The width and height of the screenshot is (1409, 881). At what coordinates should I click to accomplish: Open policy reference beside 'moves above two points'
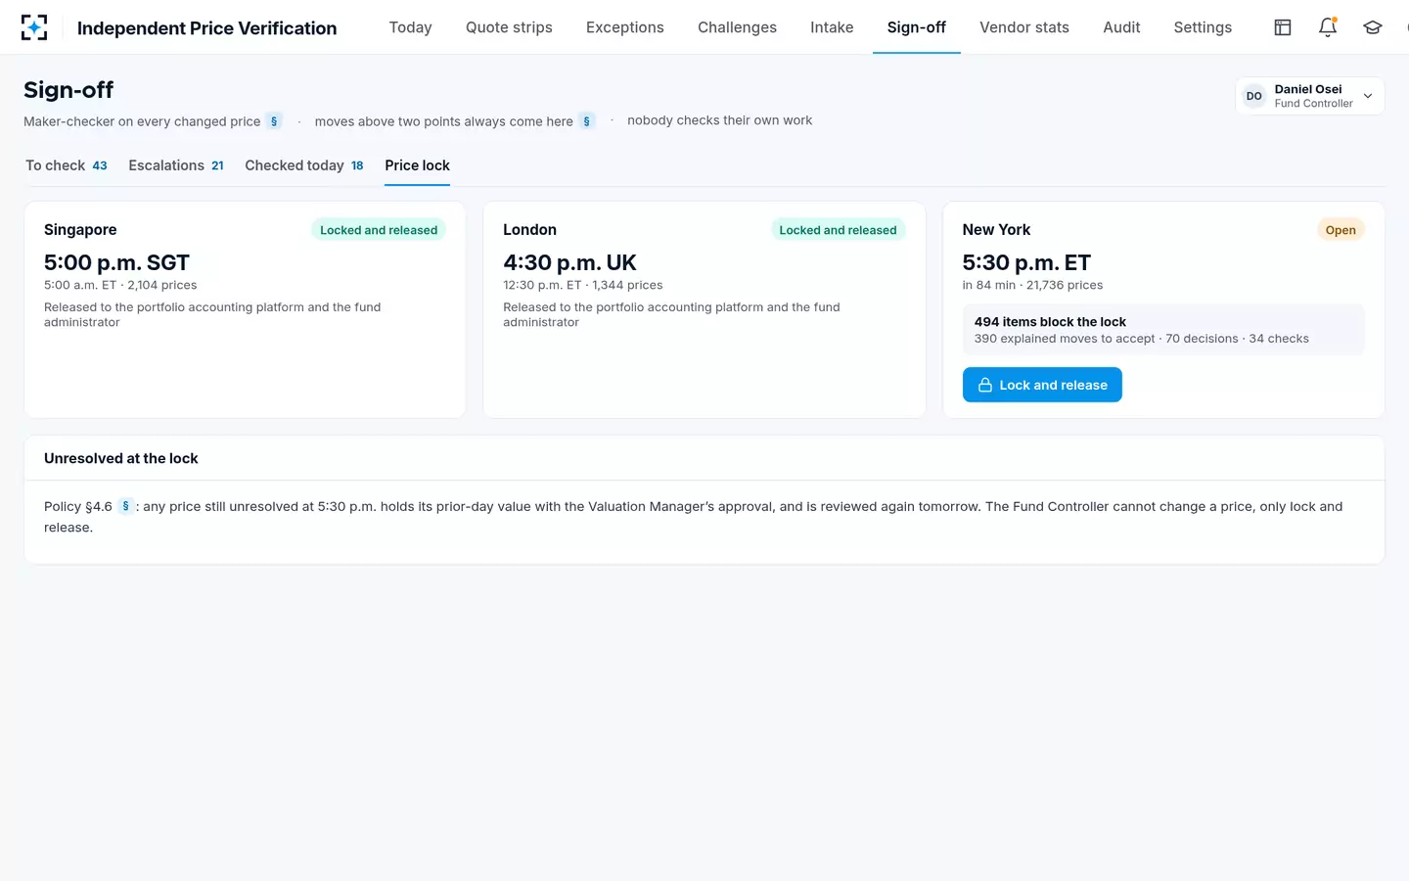[x=587, y=121]
